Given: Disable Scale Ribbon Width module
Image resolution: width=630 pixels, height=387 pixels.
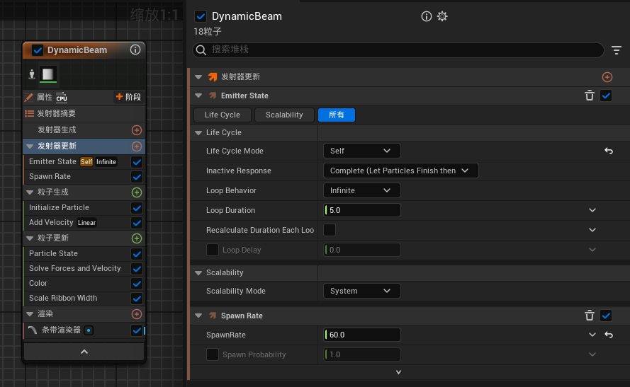Looking at the screenshot, I should tap(137, 299).
